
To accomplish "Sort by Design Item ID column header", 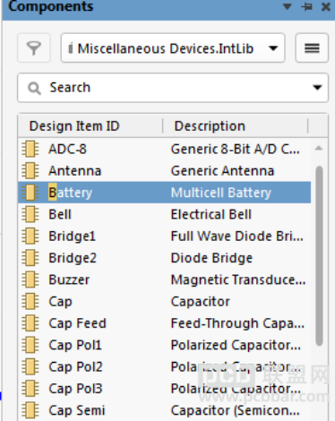I will [x=74, y=126].
